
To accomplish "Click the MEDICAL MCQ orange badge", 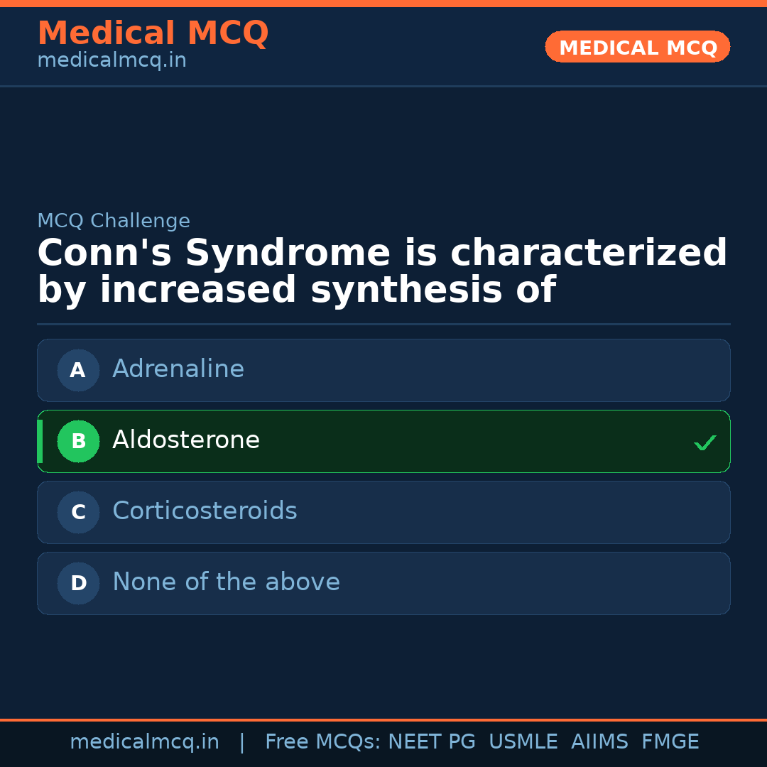I will coord(637,47).
